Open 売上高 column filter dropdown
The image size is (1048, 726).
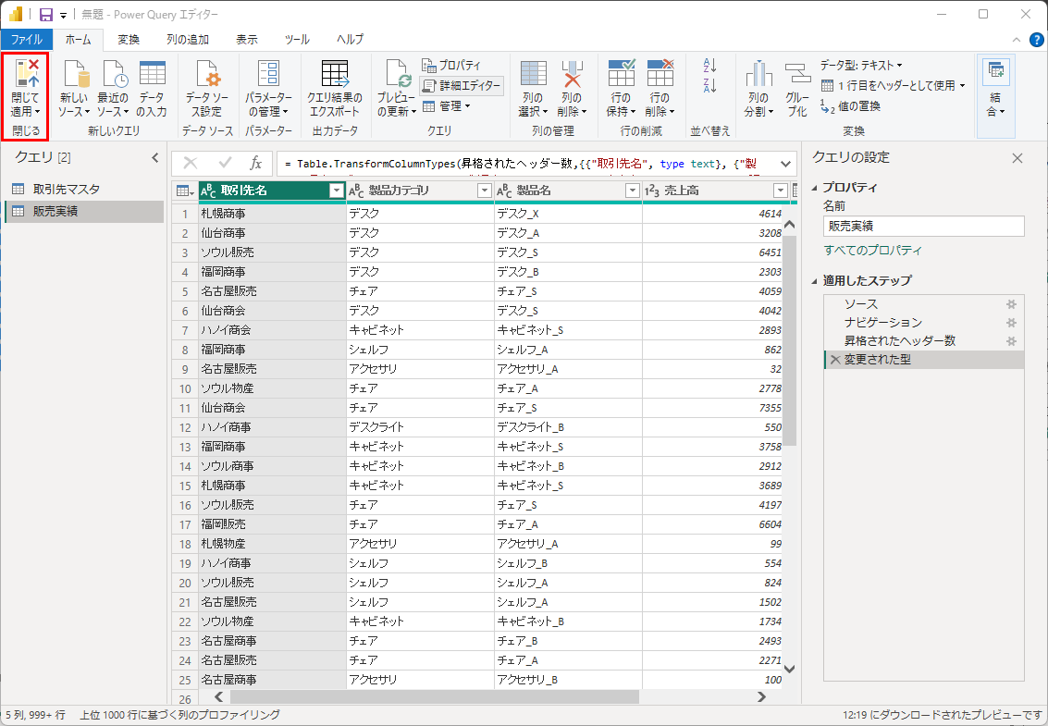[780, 191]
